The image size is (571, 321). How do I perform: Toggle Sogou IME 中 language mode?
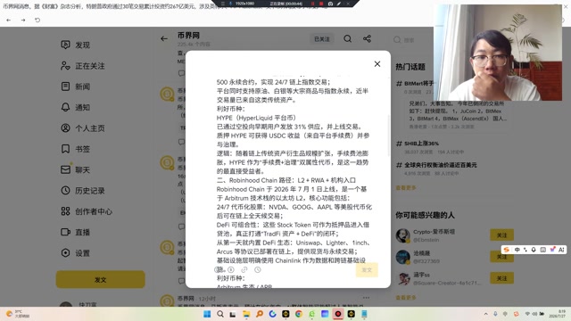(x=517, y=250)
